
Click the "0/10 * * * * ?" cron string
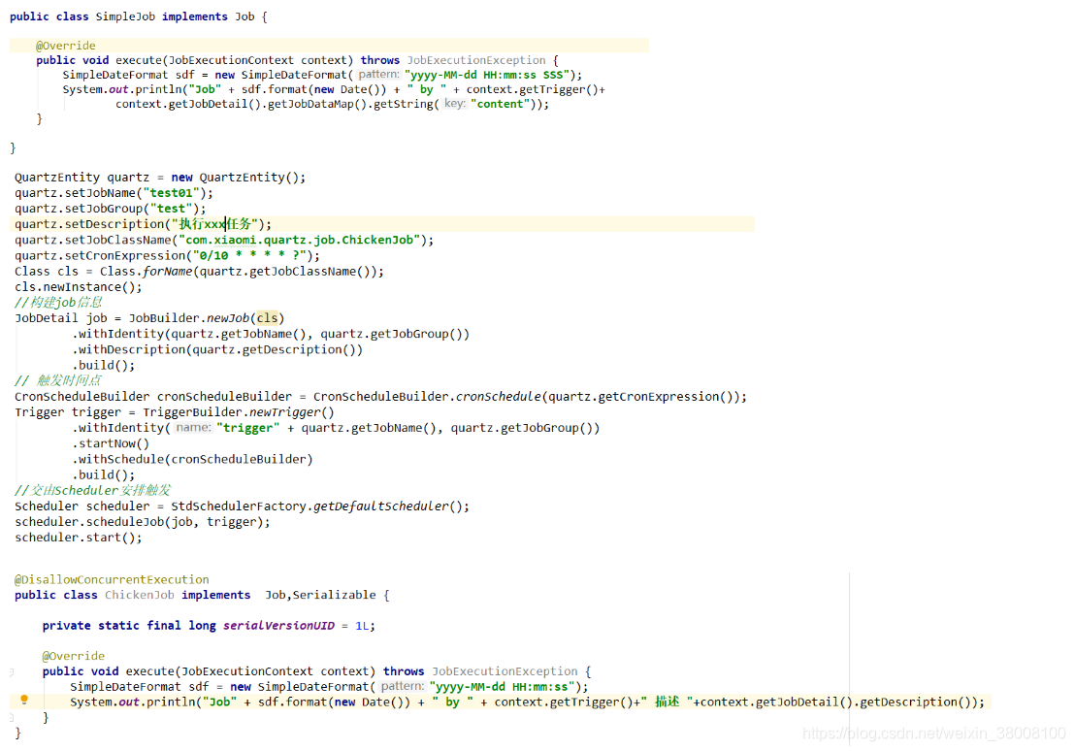[x=249, y=256]
